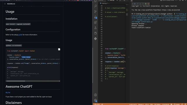Open Testing flask icon in activity bar
The height and width of the screenshot is (105, 187).
[x=96, y=28]
